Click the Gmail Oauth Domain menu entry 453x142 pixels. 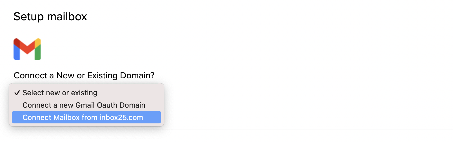click(86, 105)
